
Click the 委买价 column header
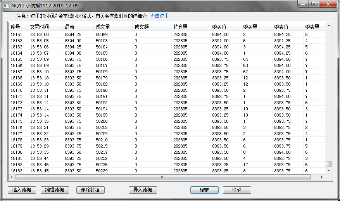point(226,27)
